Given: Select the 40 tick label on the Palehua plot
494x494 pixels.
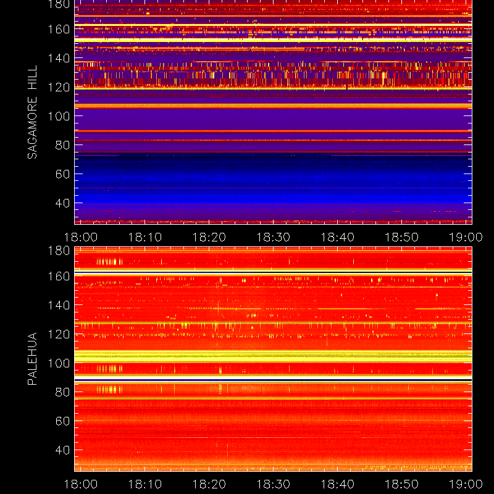Looking at the screenshot, I should tap(62, 450).
